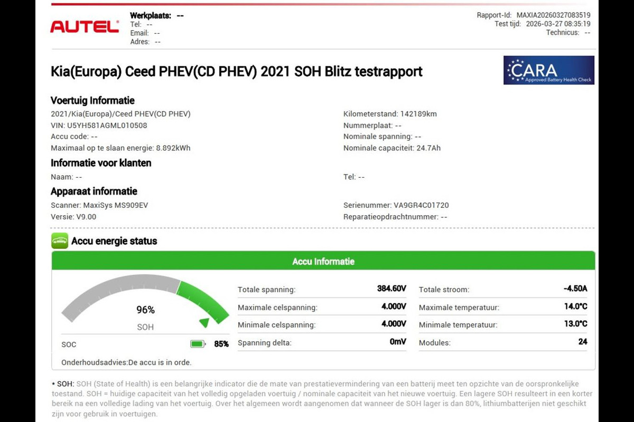This screenshot has width=634, height=422.
Task: Click the Voertuig Informatie section heading
Action: pos(92,101)
